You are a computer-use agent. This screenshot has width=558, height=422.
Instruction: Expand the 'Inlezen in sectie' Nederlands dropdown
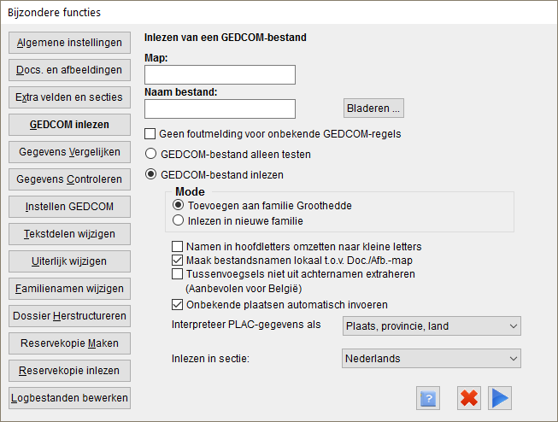pos(432,358)
